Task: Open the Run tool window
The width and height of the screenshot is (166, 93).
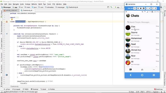Action: (x=7, y=89)
